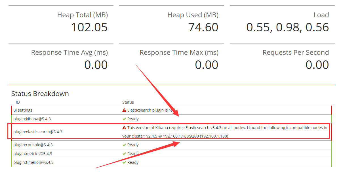
Task: Select the heap used value 74.60
Action: [203, 27]
